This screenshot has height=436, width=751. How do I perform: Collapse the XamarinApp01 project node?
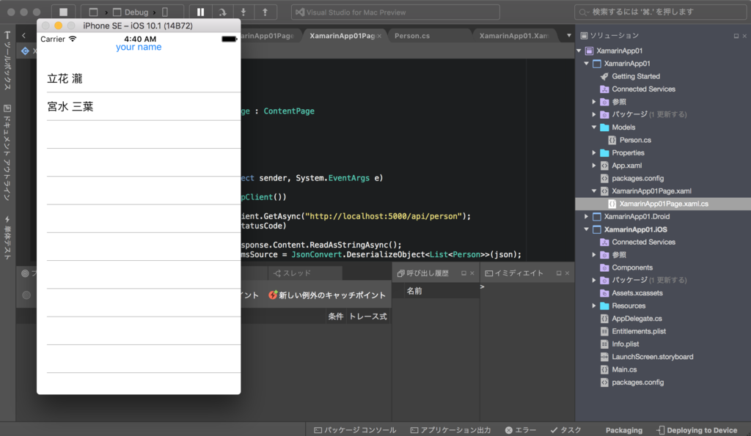(x=587, y=63)
